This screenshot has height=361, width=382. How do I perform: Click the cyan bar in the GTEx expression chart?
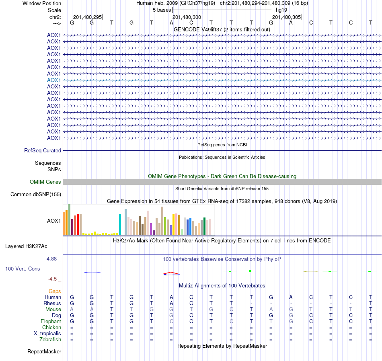click(120, 224)
